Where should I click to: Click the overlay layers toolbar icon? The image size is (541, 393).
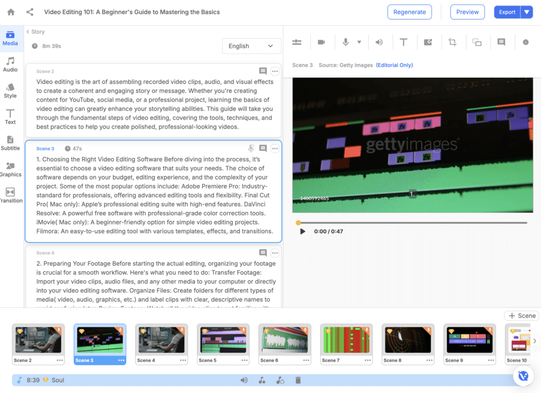pos(477,42)
